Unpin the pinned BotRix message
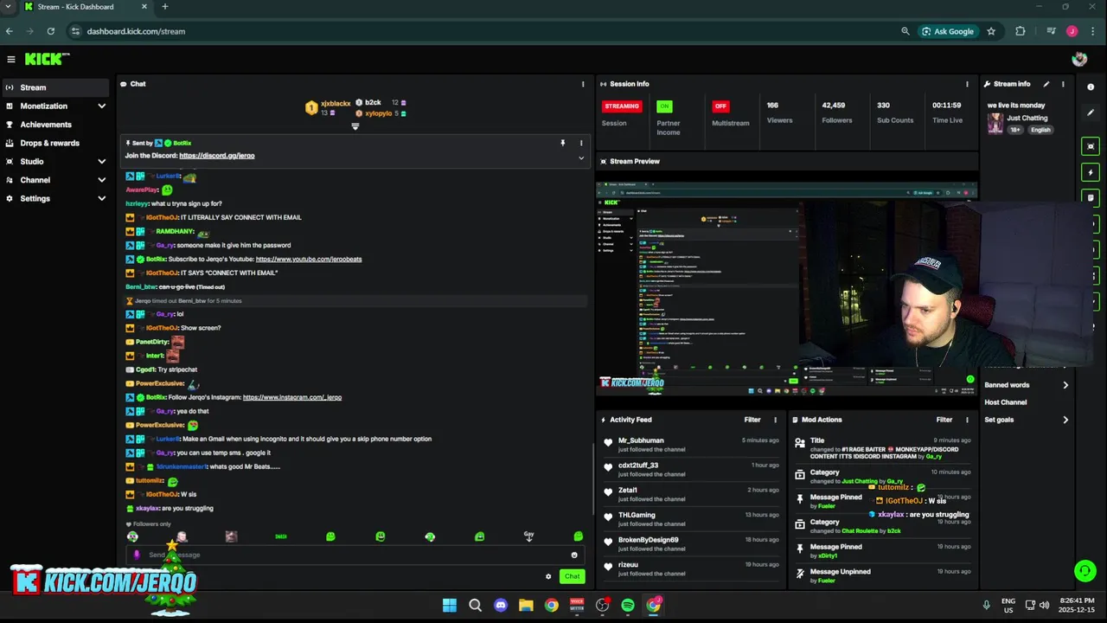The width and height of the screenshot is (1107, 623). [x=562, y=143]
